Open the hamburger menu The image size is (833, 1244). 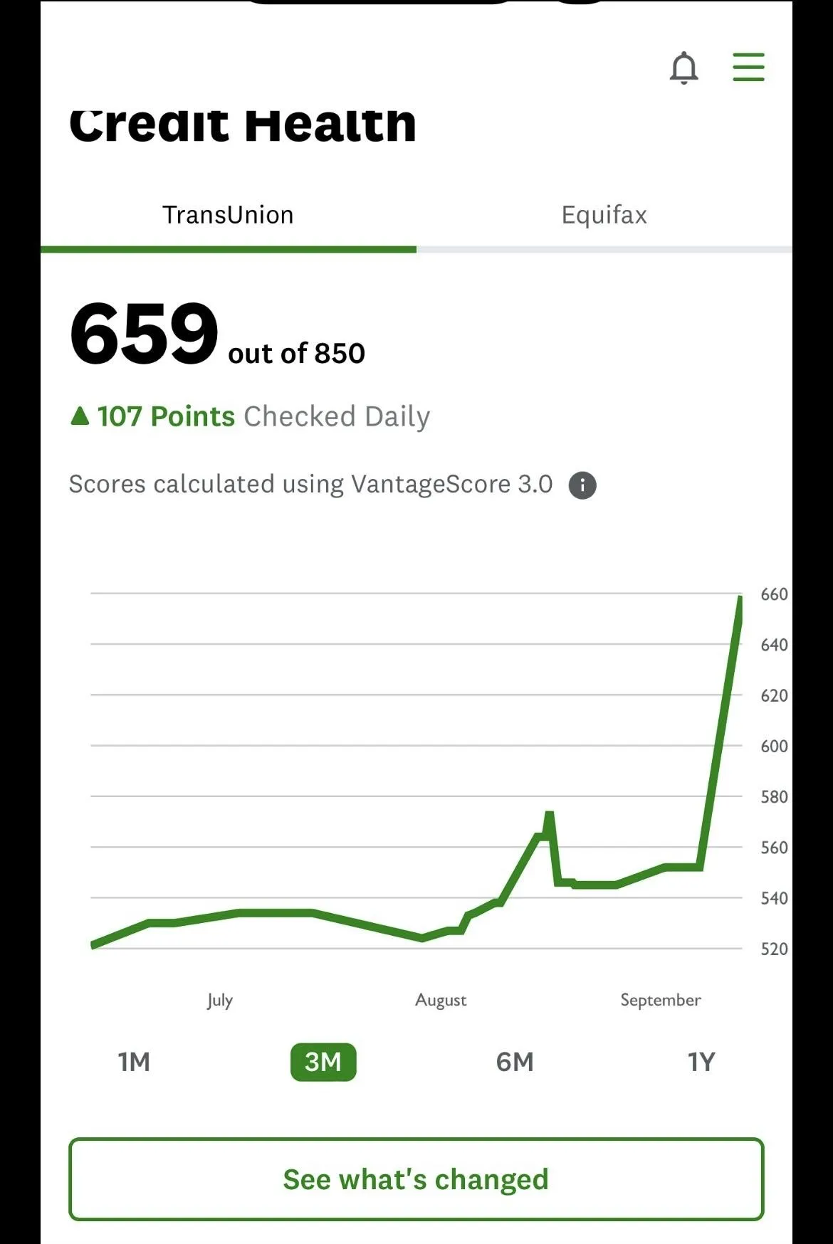[x=748, y=67]
